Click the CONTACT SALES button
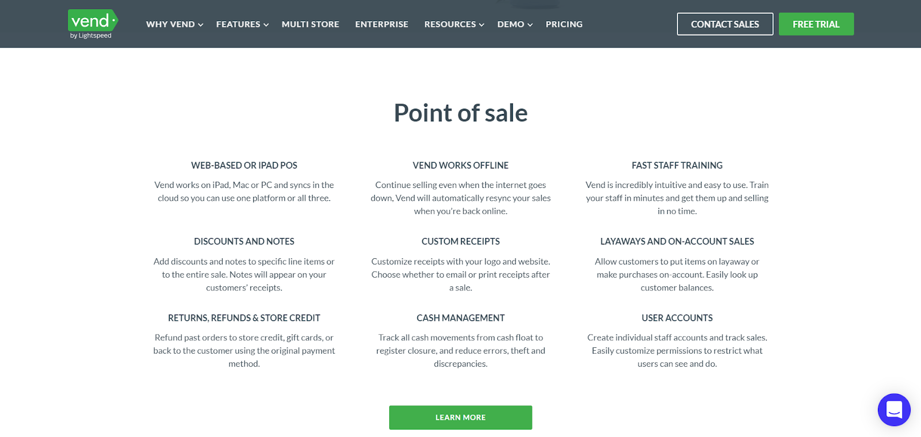 (x=725, y=24)
